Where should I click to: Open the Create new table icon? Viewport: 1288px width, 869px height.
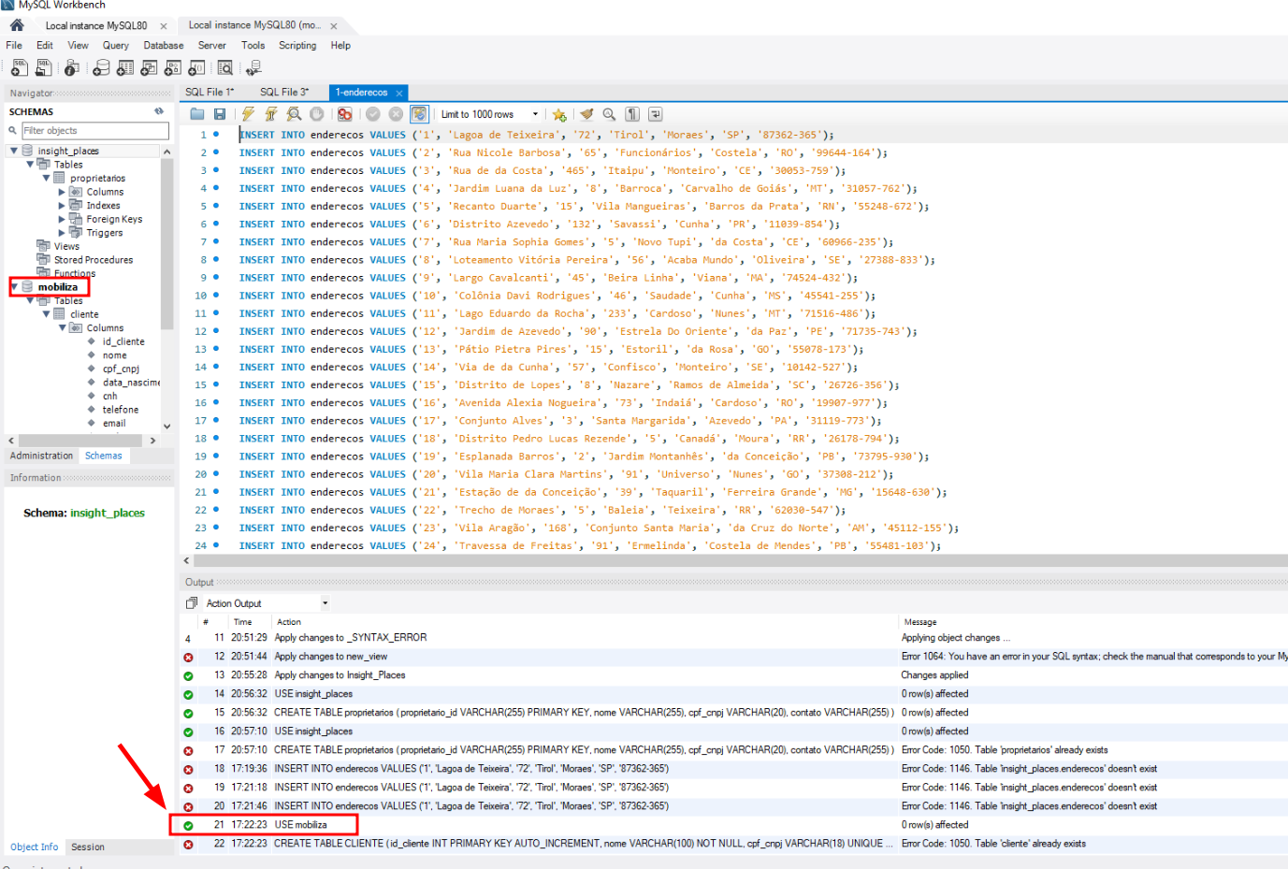pos(124,67)
